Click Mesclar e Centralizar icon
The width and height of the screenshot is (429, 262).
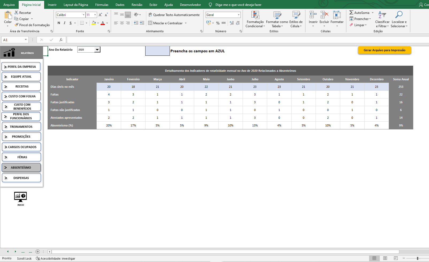click(150, 23)
